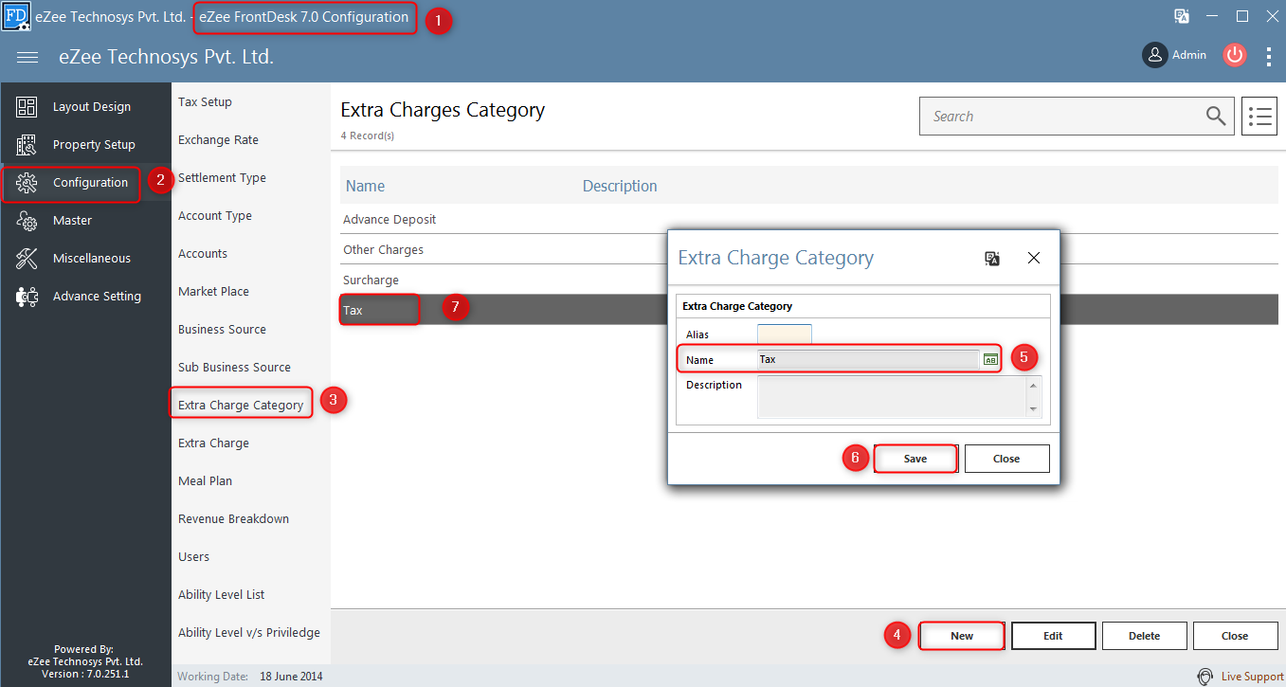
Task: Click the Master gears icon
Action: click(x=27, y=221)
